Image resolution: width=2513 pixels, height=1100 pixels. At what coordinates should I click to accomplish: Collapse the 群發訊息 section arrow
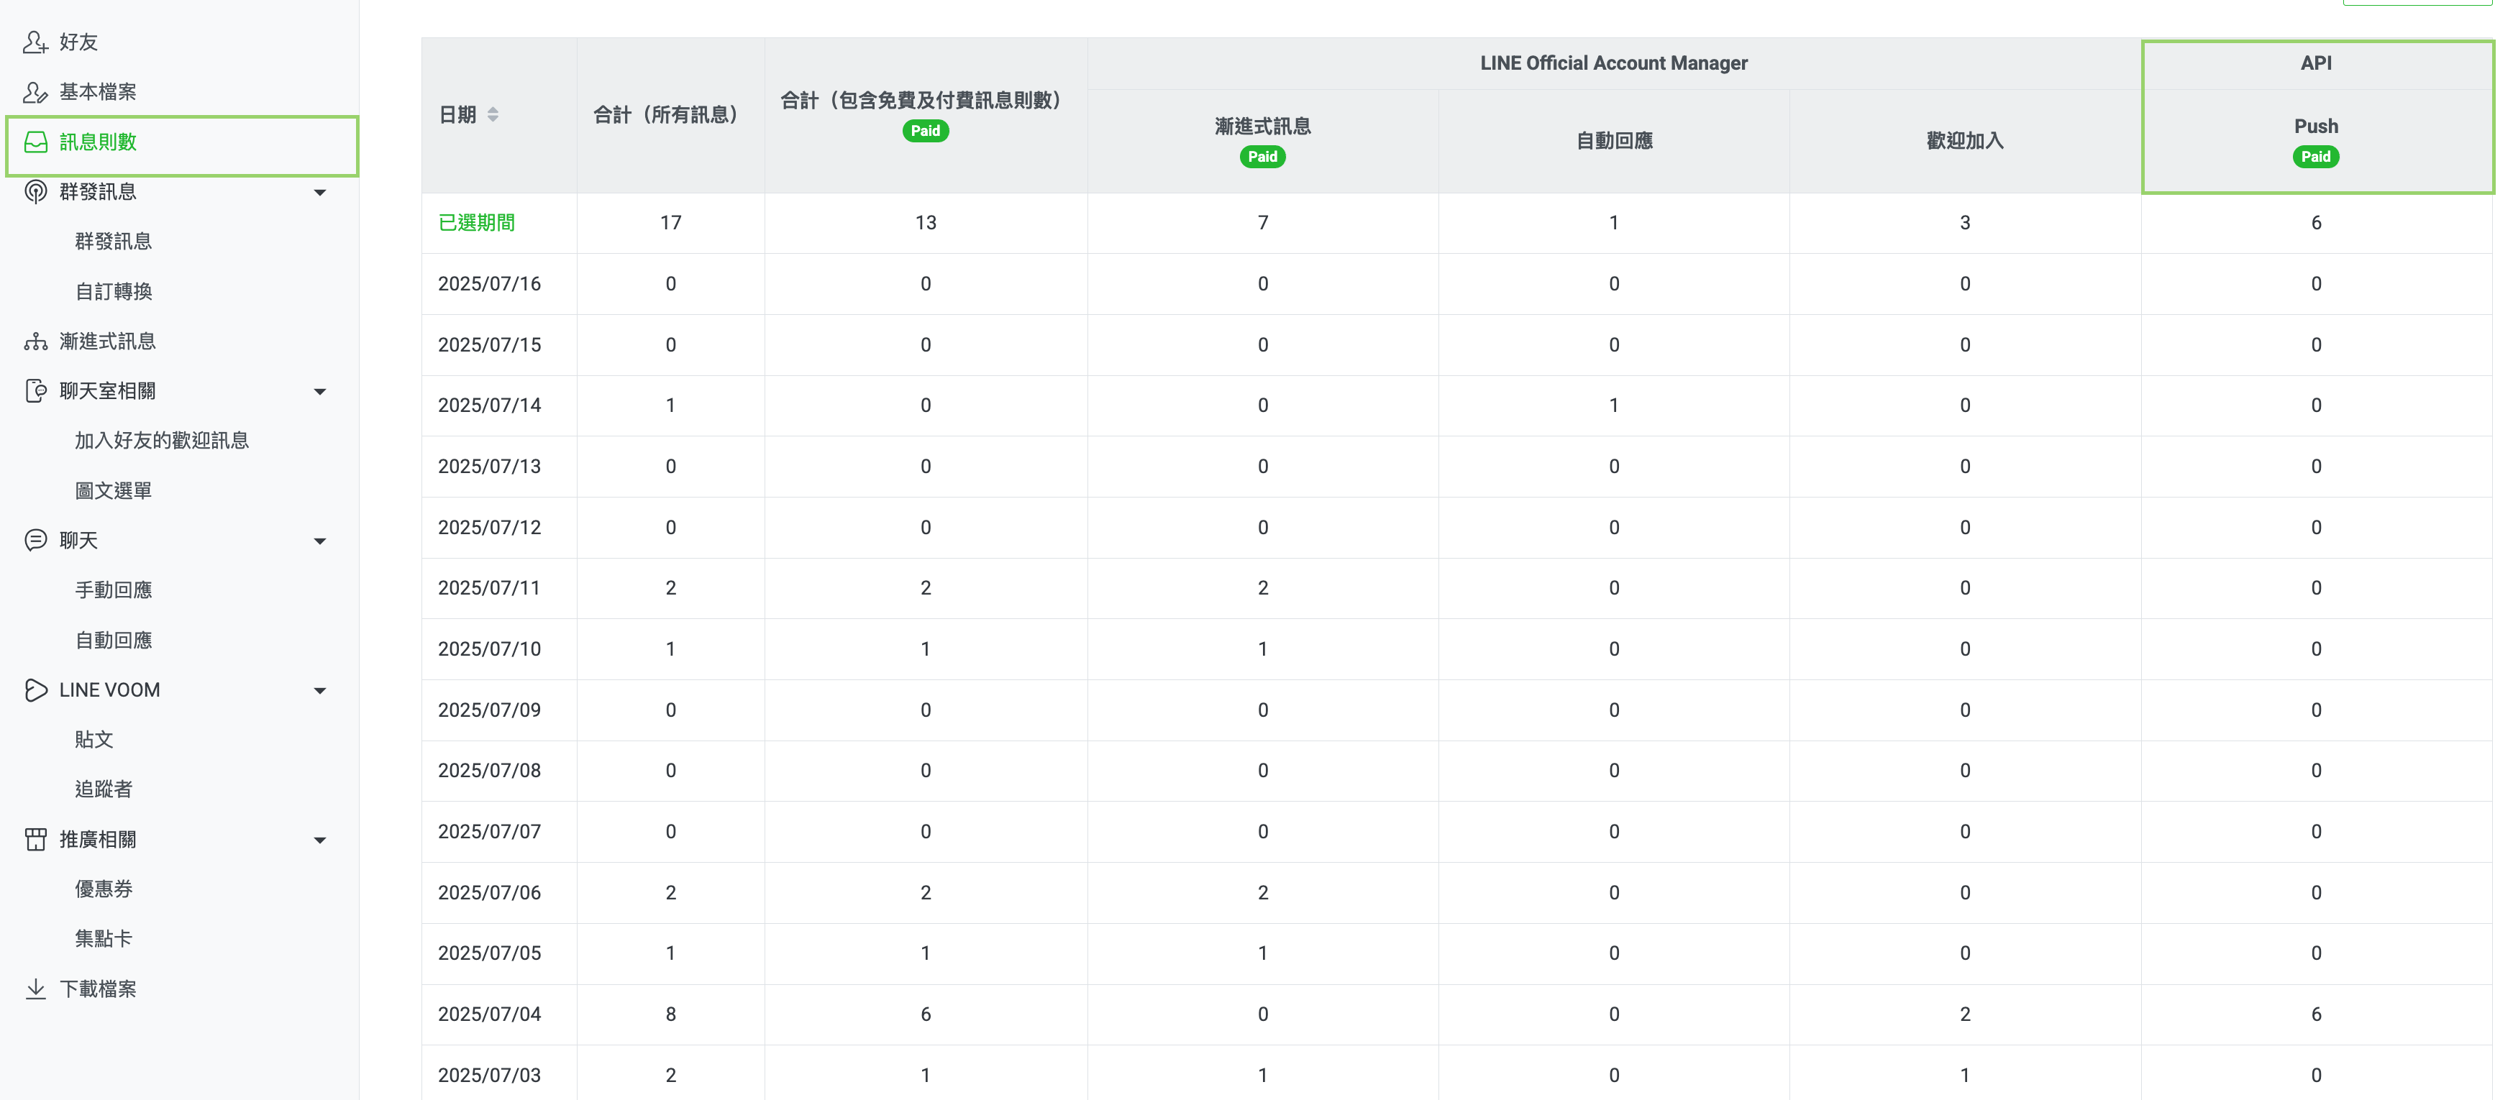(319, 193)
